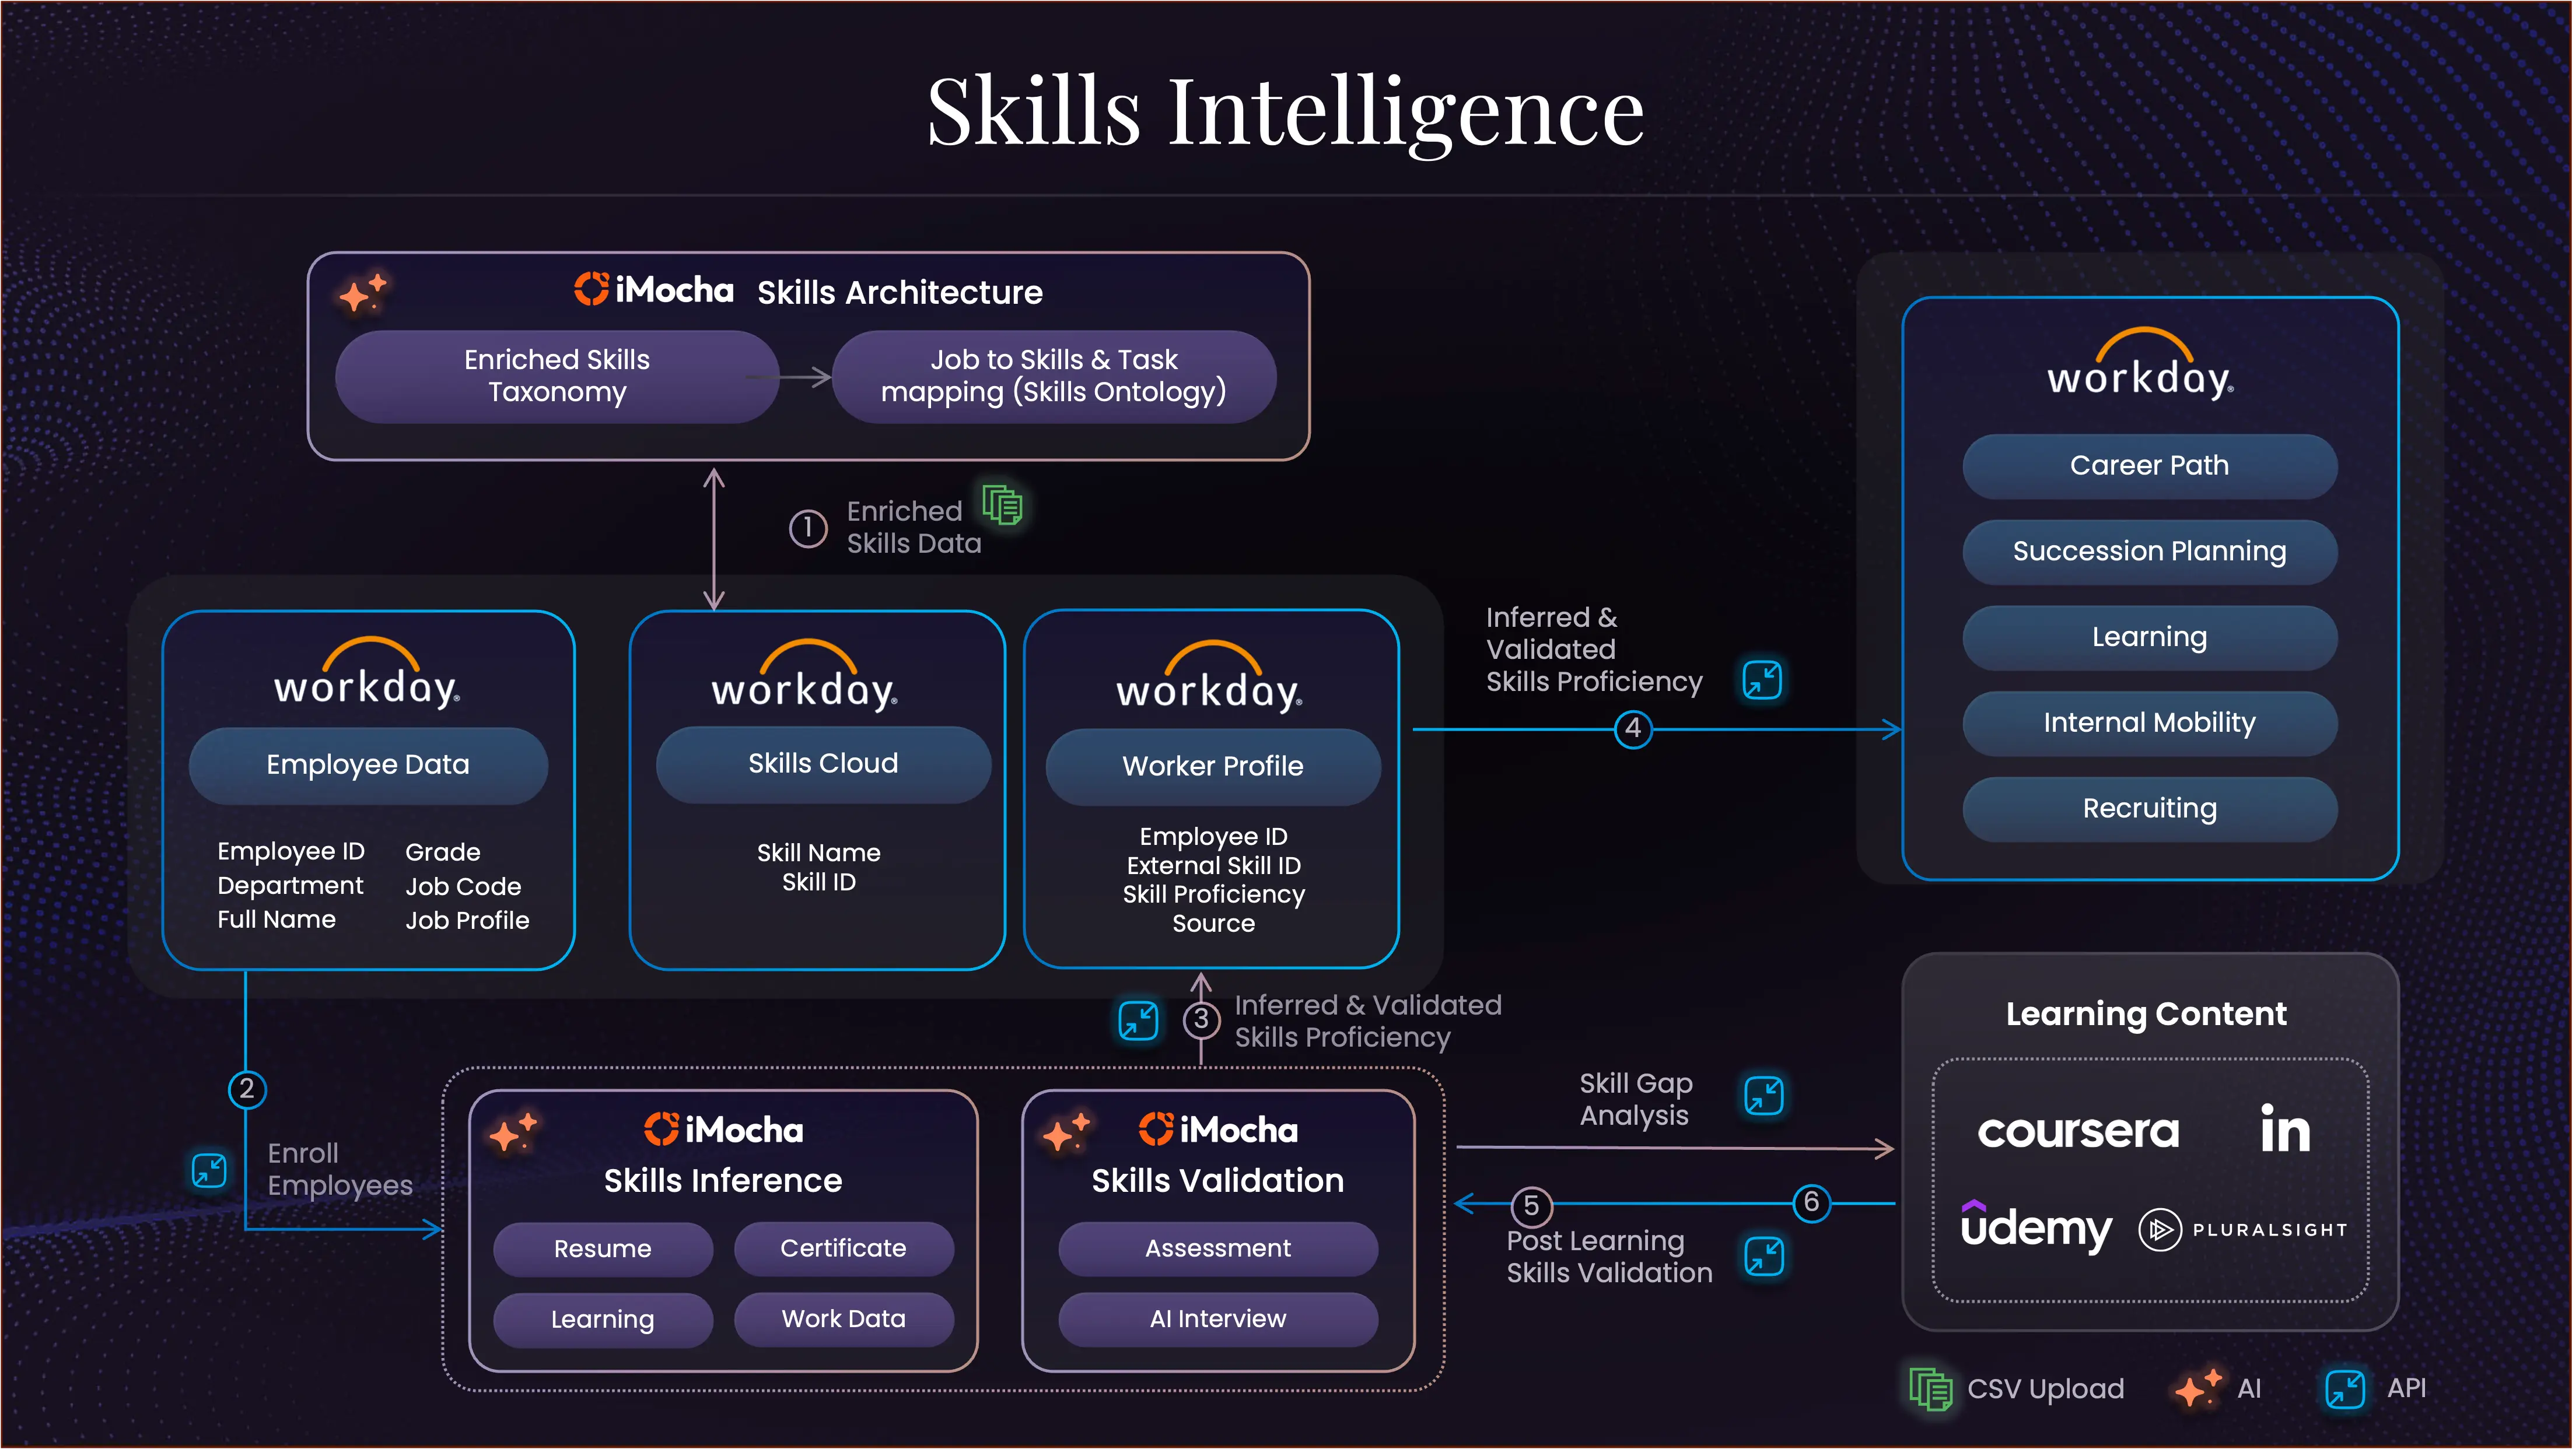Screen dimensions: 2572x1456
Task: Select the Enriched Skills Taxonomy pill
Action: pyautogui.click(x=557, y=376)
